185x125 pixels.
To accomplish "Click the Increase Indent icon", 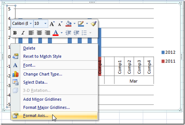I will tap(77, 33).
